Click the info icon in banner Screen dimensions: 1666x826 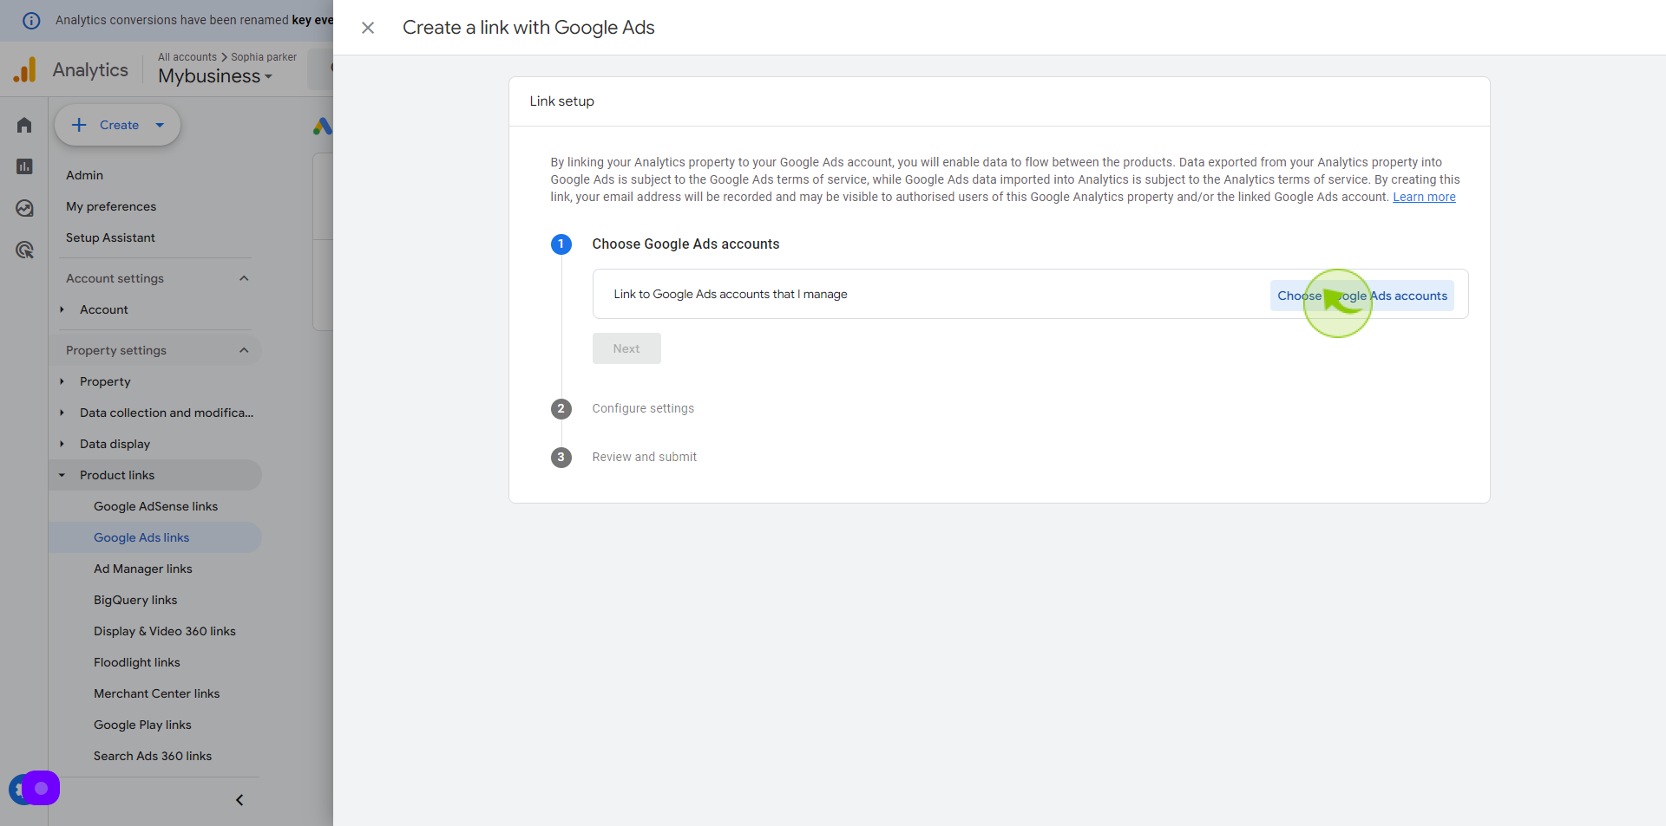pyautogui.click(x=31, y=20)
